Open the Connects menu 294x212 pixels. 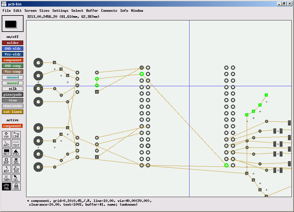tap(109, 11)
